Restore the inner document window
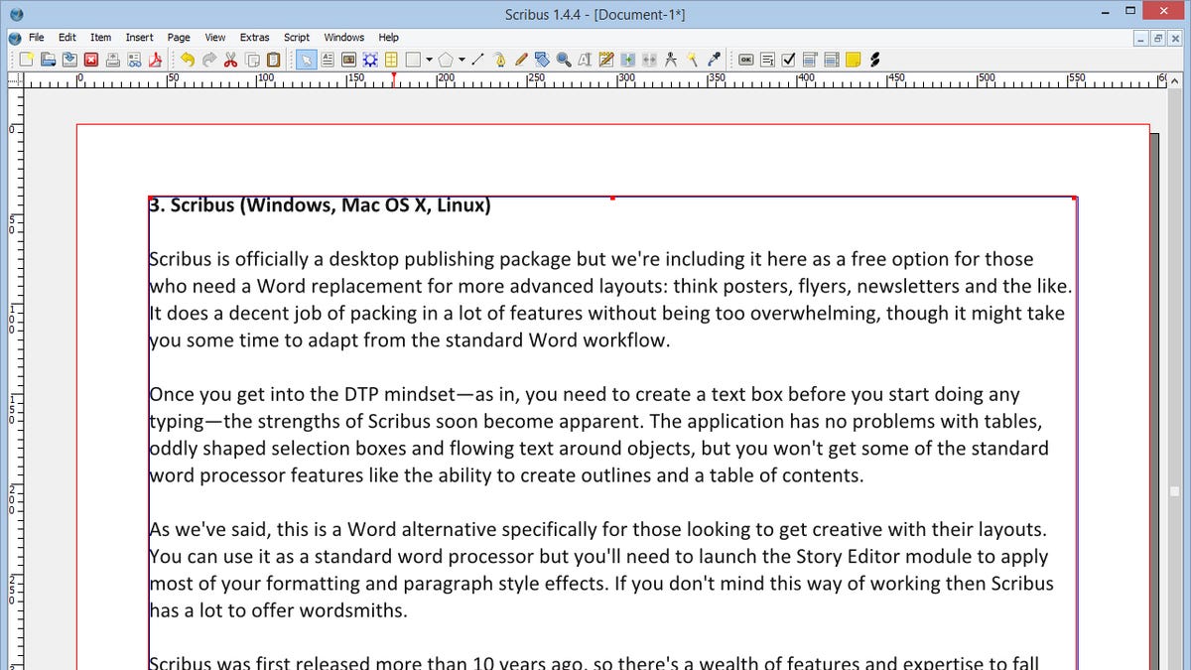1191x670 pixels. coord(1157,38)
